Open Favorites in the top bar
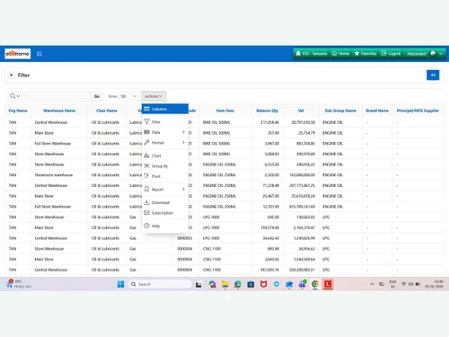This screenshot has height=337, width=449. (365, 53)
